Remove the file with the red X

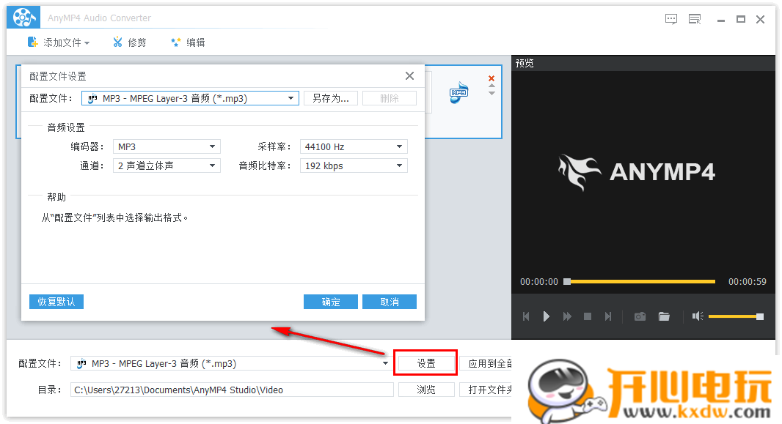[x=492, y=78]
